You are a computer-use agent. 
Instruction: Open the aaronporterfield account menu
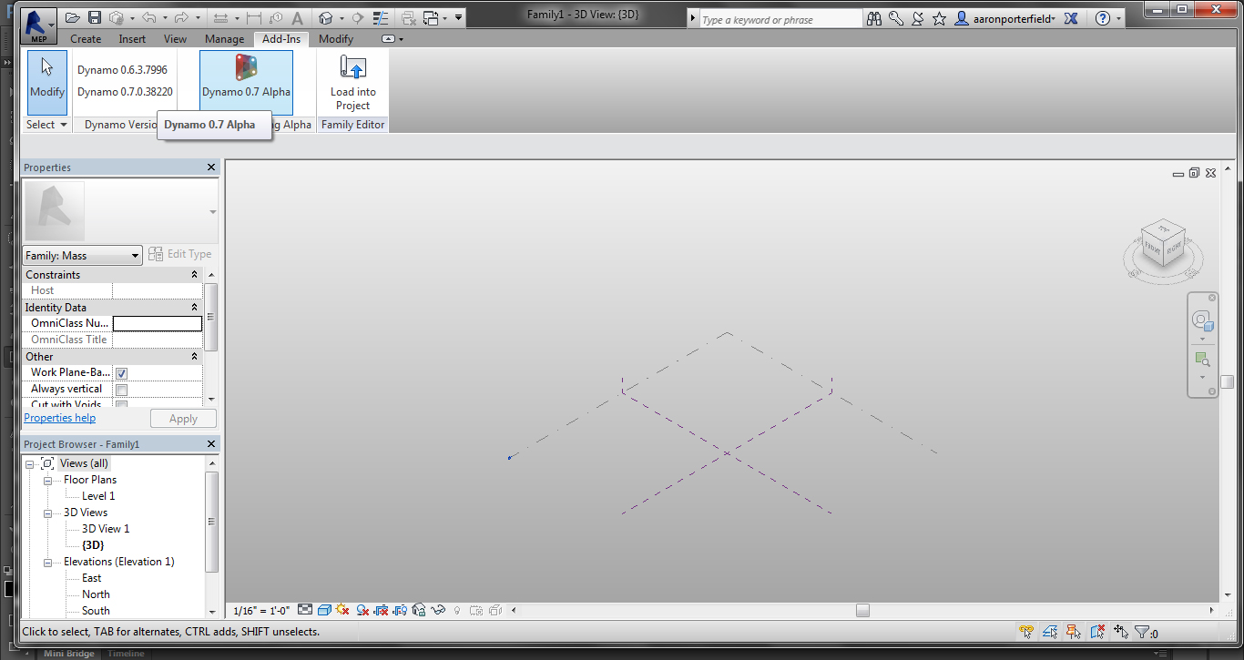coord(1005,18)
